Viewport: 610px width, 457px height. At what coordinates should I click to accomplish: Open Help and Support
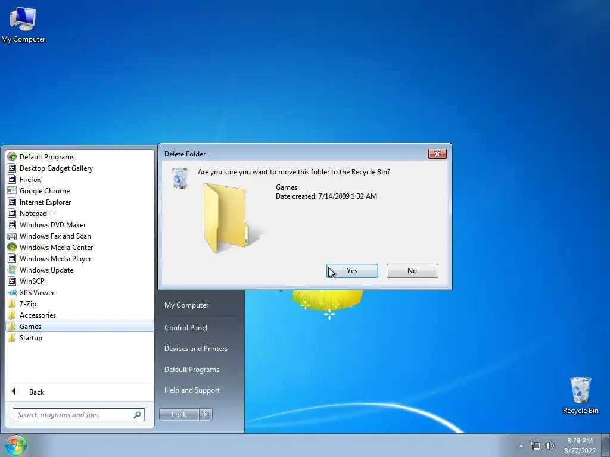[x=192, y=390]
